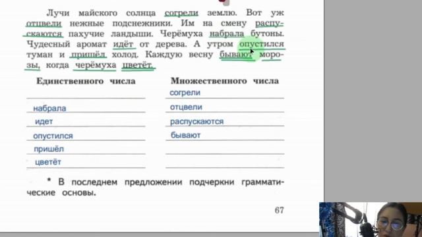
Task: Click underlined word цветёт in the paragraph
Action: [138, 65]
